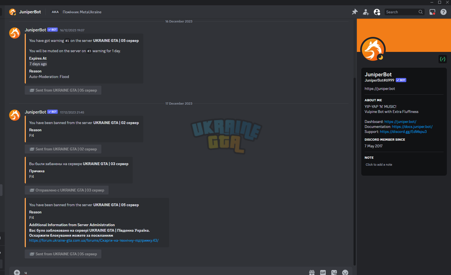Open the emoji picker icon
Image resolution: width=451 pixels, height=275 pixels.
[x=345, y=273]
